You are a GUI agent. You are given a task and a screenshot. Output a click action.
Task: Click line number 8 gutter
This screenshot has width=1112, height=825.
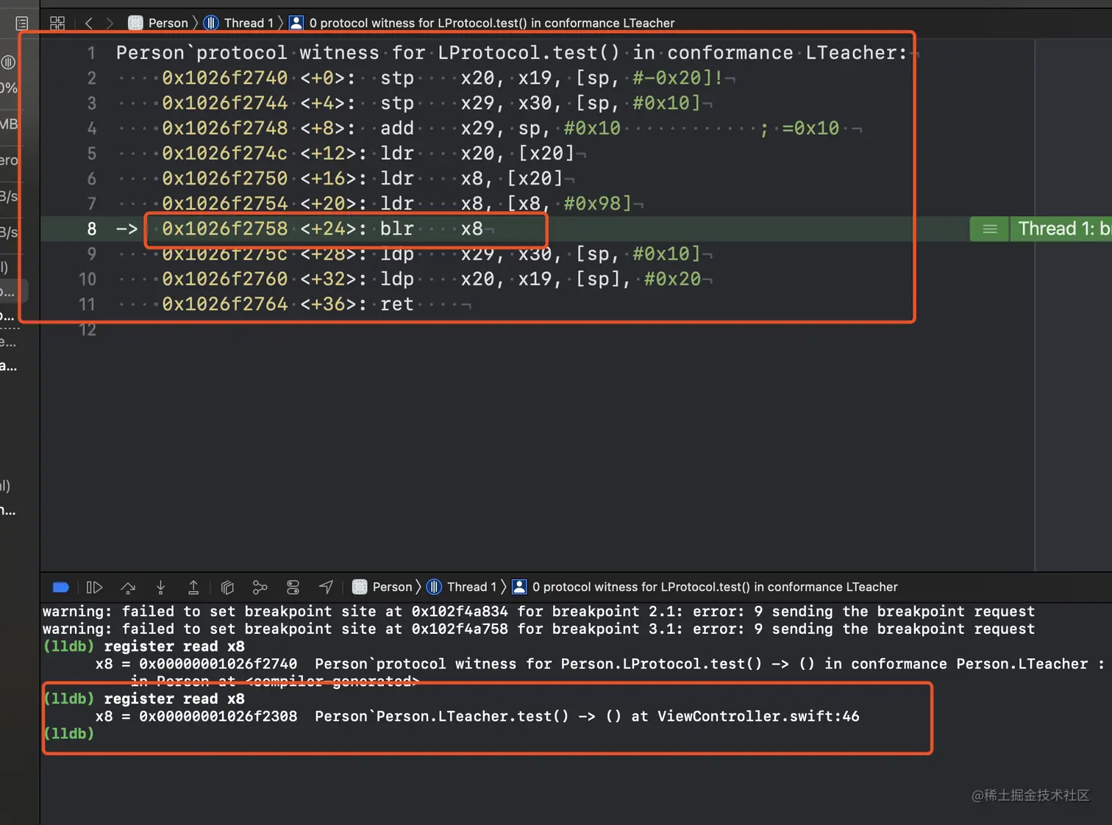[92, 229]
